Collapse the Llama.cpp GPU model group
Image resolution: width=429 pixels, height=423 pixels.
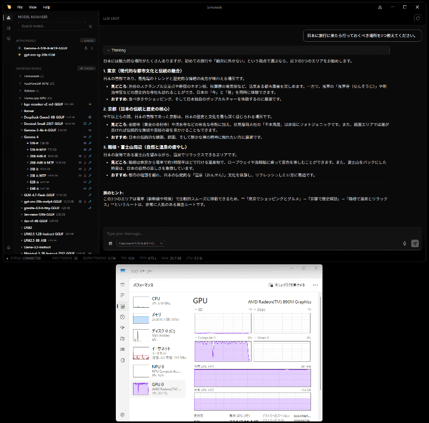click(20, 98)
